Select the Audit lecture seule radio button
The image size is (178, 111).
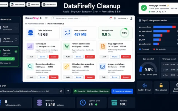coord(16,28)
